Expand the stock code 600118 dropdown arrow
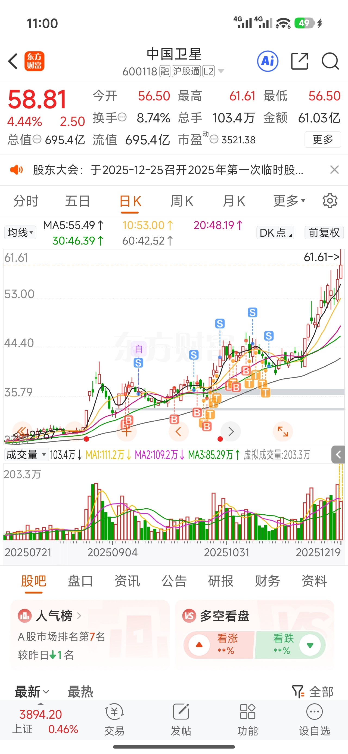 (221, 71)
